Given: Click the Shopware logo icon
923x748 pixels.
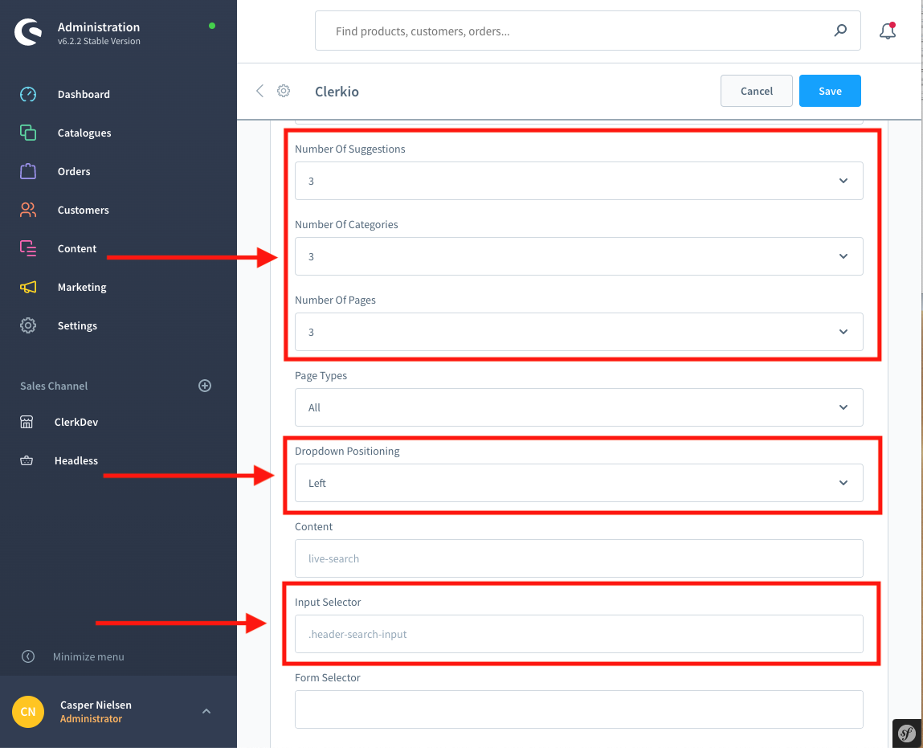Looking at the screenshot, I should tap(28, 33).
